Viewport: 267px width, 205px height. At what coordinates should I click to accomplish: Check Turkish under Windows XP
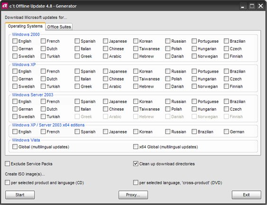tap(43, 86)
